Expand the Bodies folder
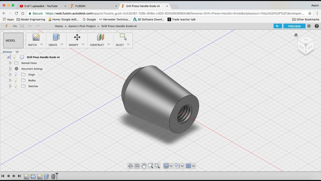 pos(10,80)
